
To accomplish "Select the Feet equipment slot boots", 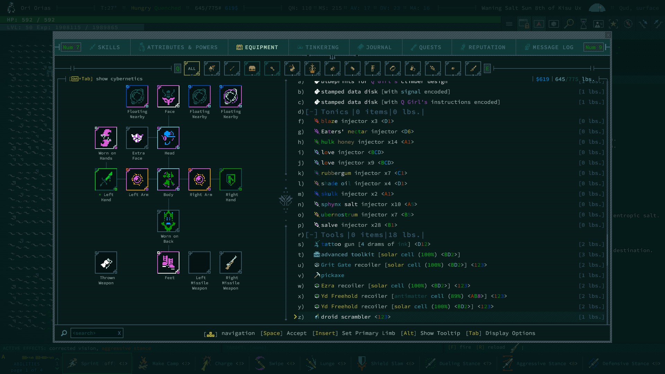I will 168,262.
